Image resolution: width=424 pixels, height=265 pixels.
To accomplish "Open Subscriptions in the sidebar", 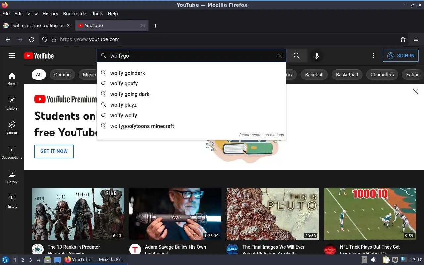I will click(x=12, y=152).
